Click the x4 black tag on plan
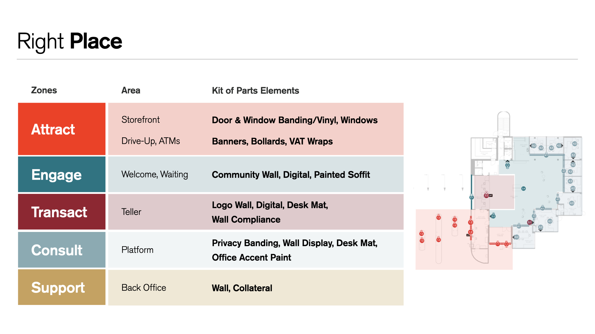Viewport: 595px width, 334px height. [x=491, y=195]
